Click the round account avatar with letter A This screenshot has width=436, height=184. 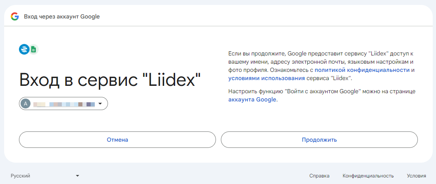click(x=26, y=104)
